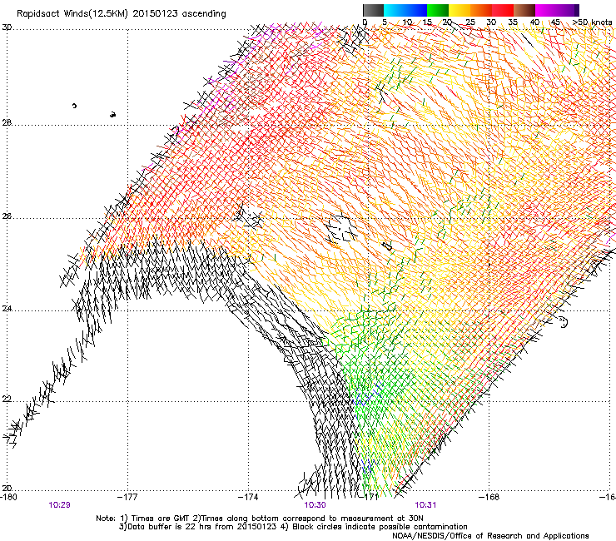Click the latitude '22' axis label

[x=7, y=400]
